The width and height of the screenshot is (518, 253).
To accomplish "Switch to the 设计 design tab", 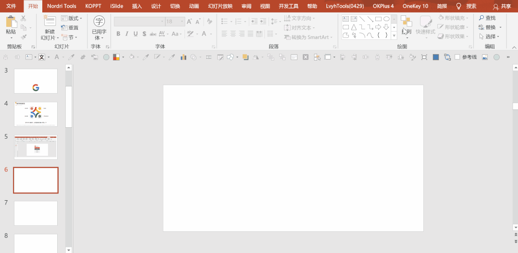I will click(156, 6).
